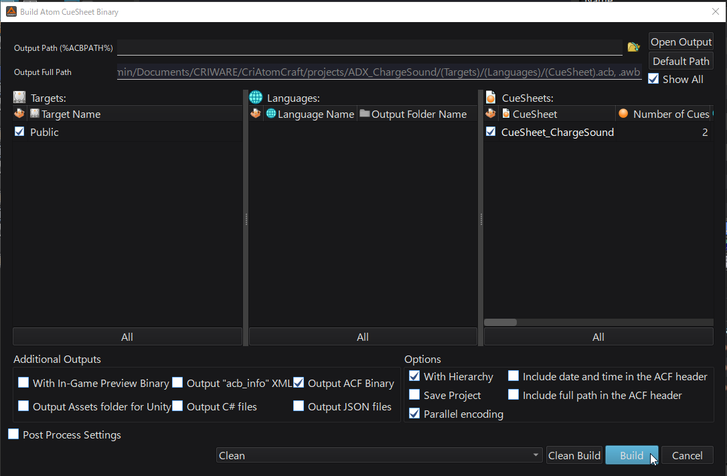Click the Output Folder Name column header
The image size is (727, 476).
coord(417,114)
